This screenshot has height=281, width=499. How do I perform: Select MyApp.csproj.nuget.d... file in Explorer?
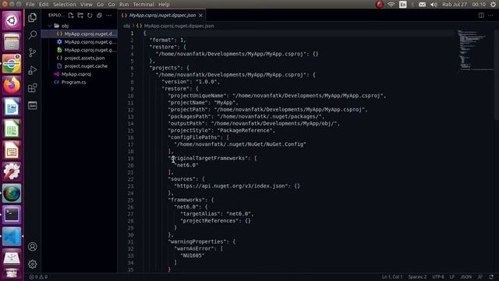click(x=80, y=34)
